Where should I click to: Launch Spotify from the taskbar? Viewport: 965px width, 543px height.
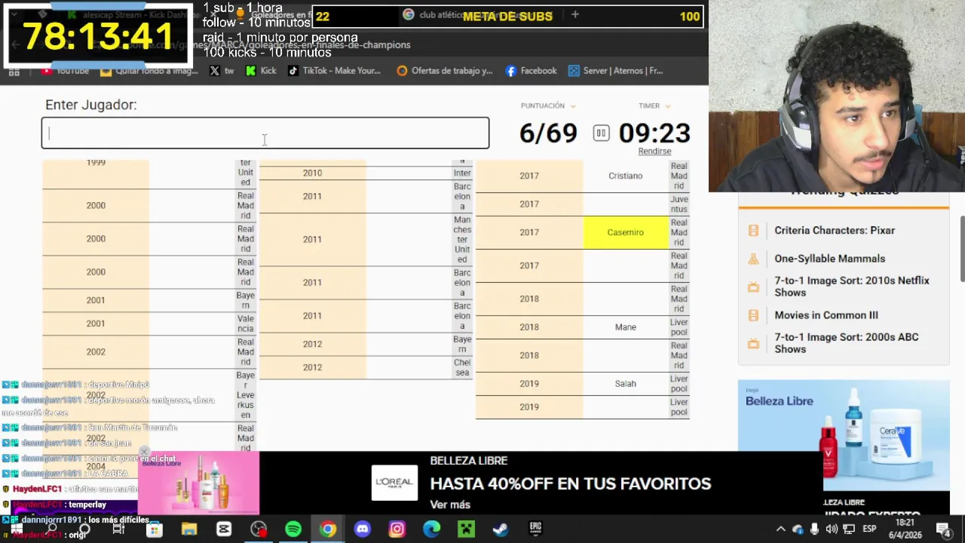(x=293, y=529)
